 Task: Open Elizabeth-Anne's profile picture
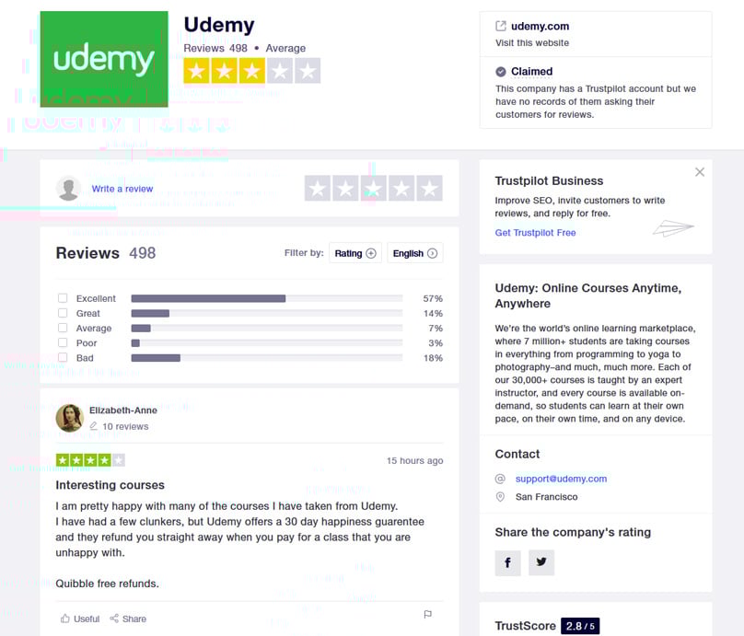point(70,418)
